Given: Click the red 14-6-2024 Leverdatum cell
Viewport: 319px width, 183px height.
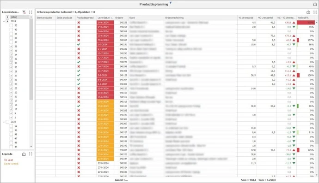Looking at the screenshot, I should (x=105, y=23).
